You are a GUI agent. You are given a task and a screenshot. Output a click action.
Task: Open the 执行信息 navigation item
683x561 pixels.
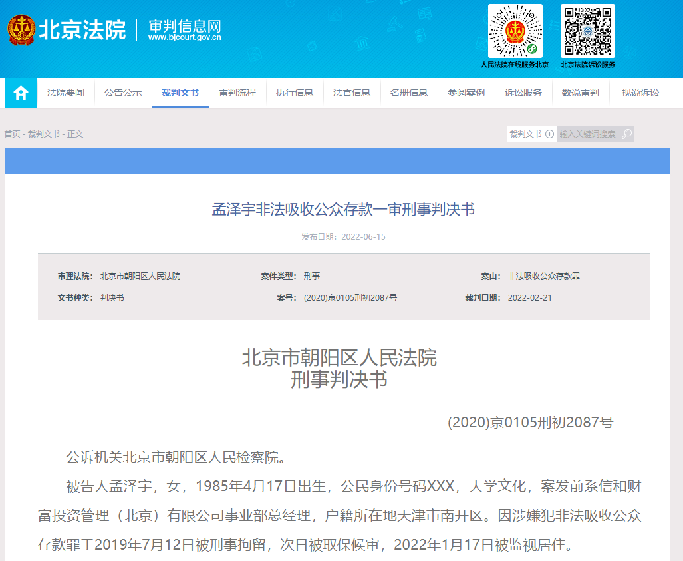295,93
